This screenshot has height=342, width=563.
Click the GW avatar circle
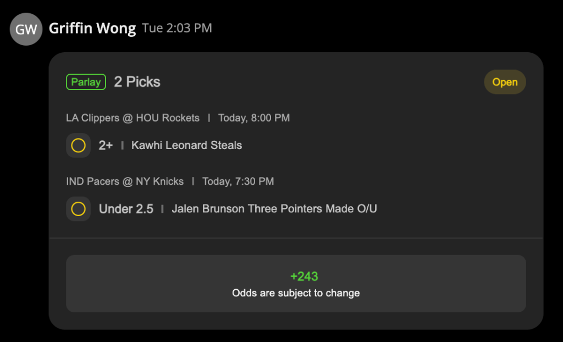tap(26, 29)
